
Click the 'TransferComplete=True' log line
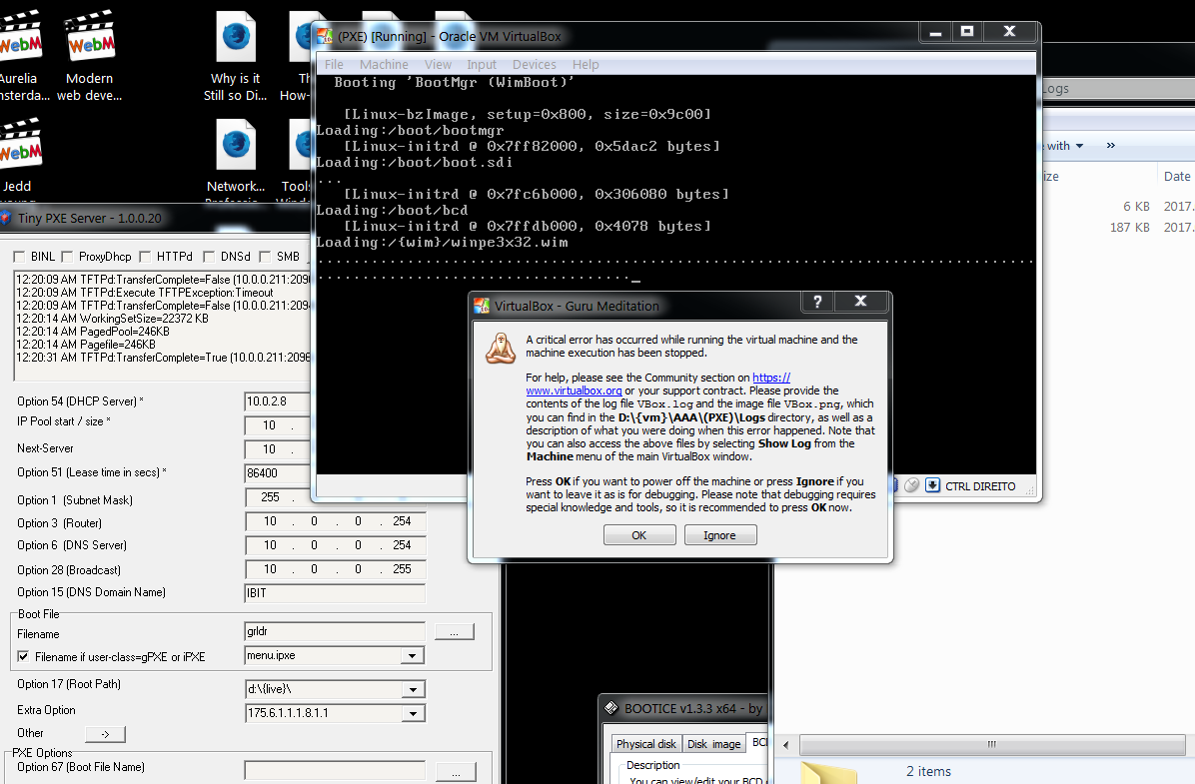[x=163, y=358]
